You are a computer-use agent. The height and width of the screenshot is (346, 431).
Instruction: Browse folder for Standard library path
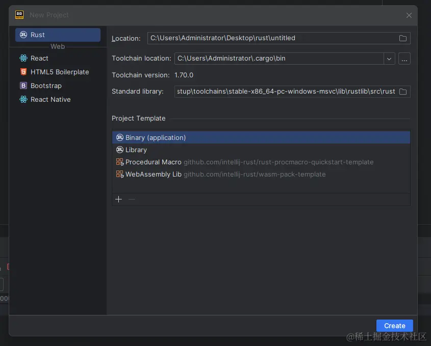pyautogui.click(x=402, y=91)
